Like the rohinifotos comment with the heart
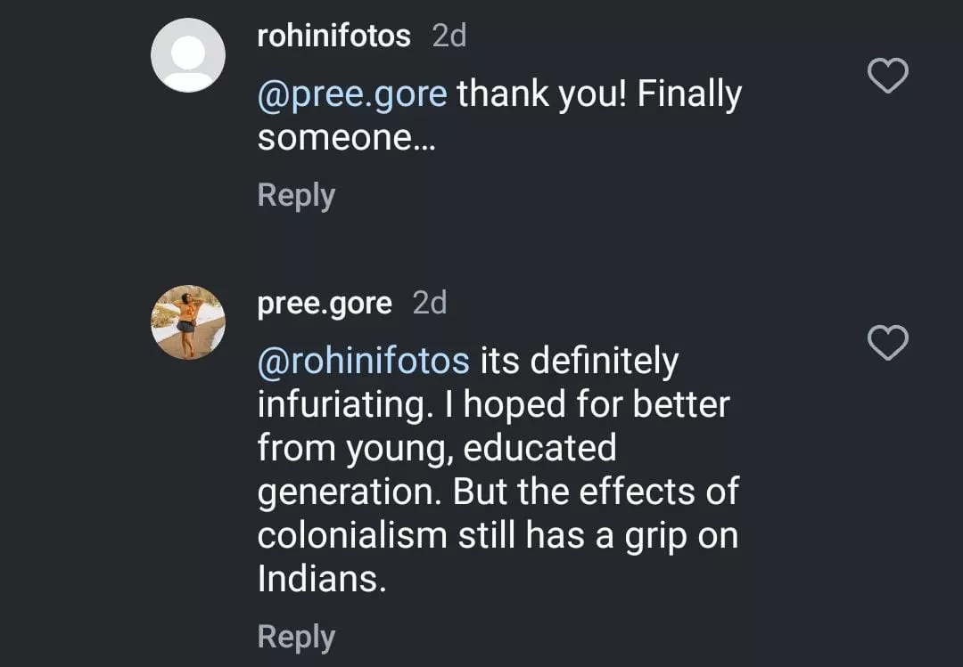This screenshot has width=963, height=667. pos(887,77)
